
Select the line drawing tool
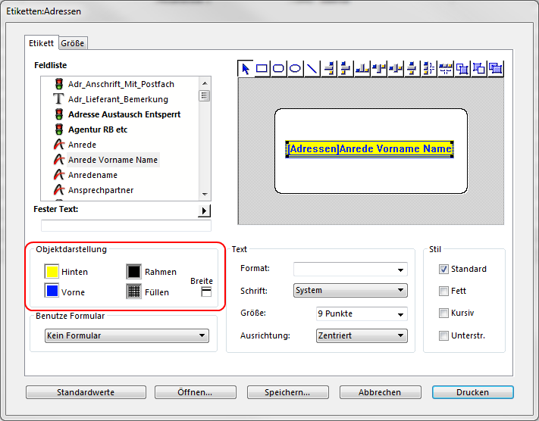(312, 68)
